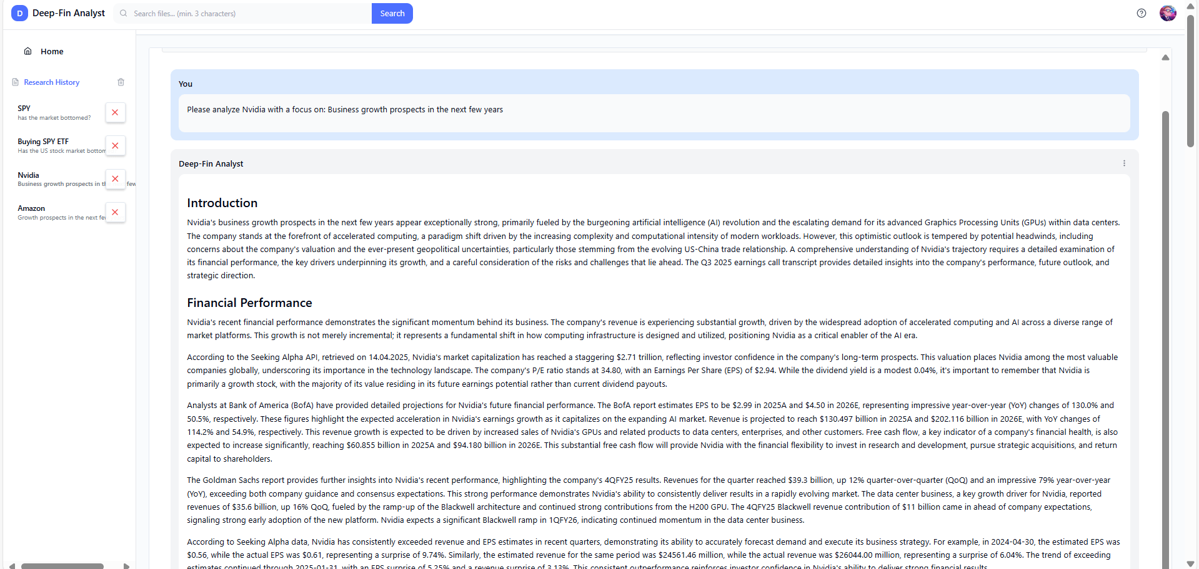Click the 'Deep-Fin Analyst' response sender label

tap(211, 163)
